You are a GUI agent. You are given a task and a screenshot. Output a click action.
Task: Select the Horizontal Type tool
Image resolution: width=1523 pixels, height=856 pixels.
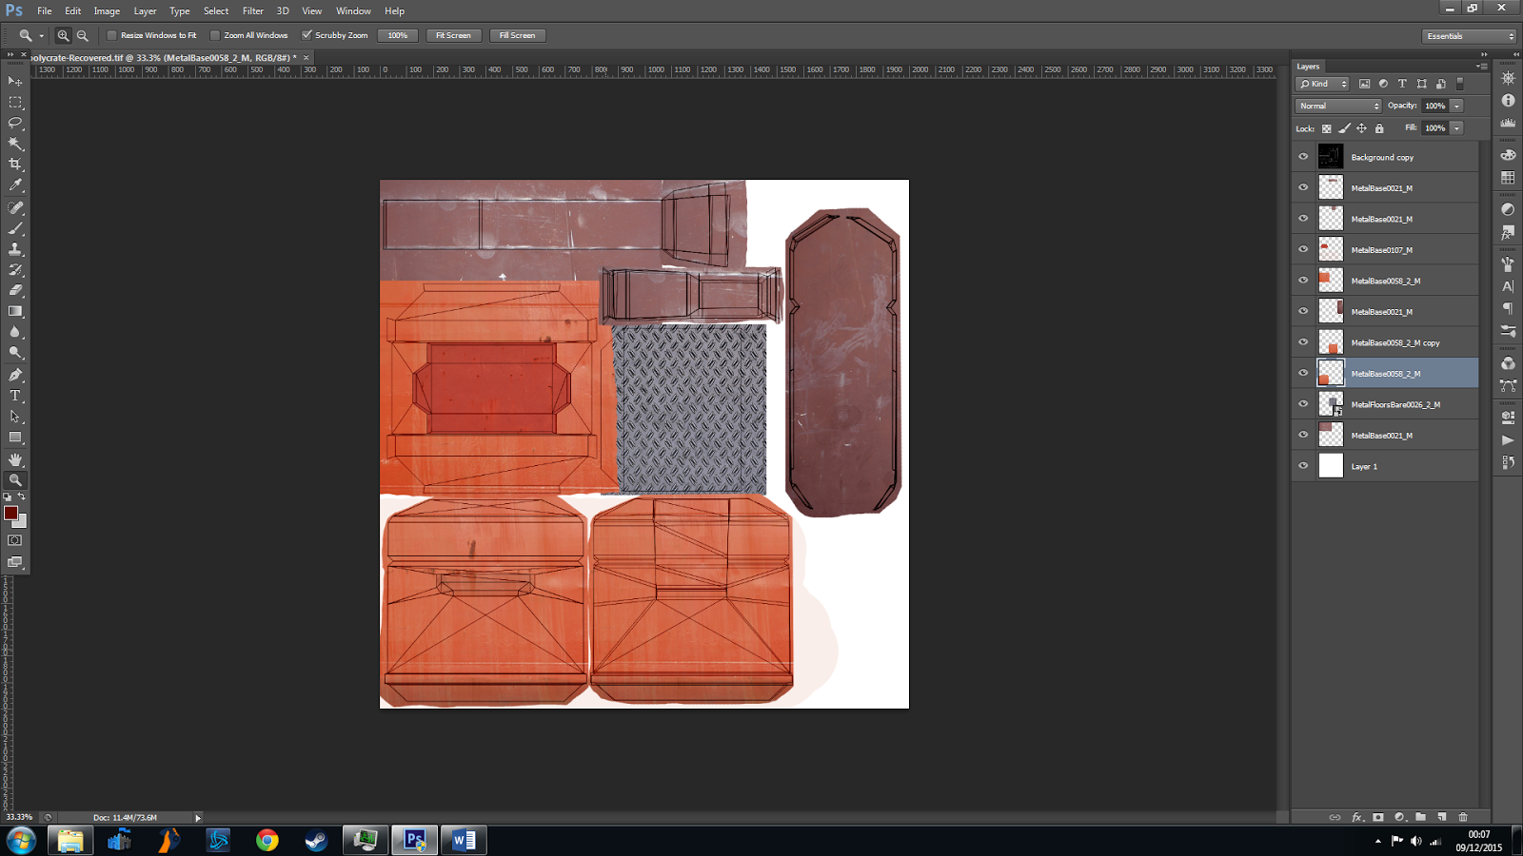click(14, 396)
